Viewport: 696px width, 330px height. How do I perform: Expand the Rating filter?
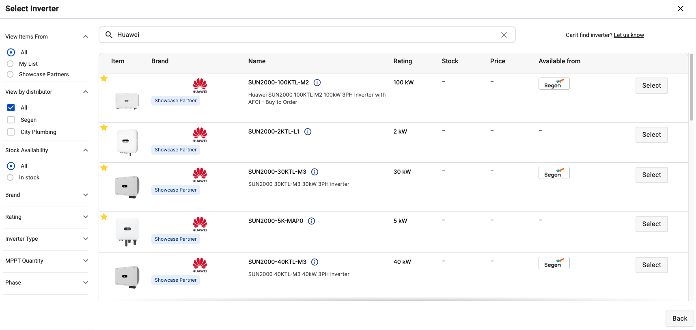[x=86, y=217]
